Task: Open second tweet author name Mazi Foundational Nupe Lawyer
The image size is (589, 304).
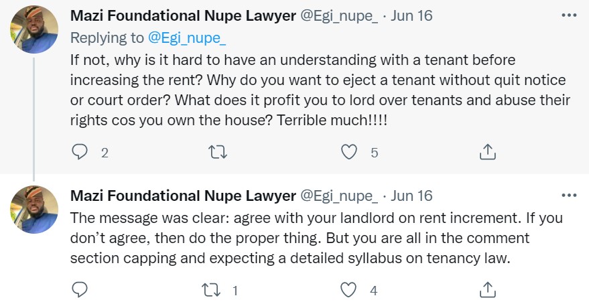Action: (x=183, y=196)
